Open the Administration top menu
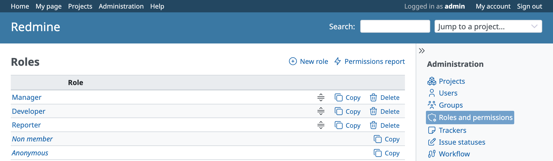 pos(121,6)
